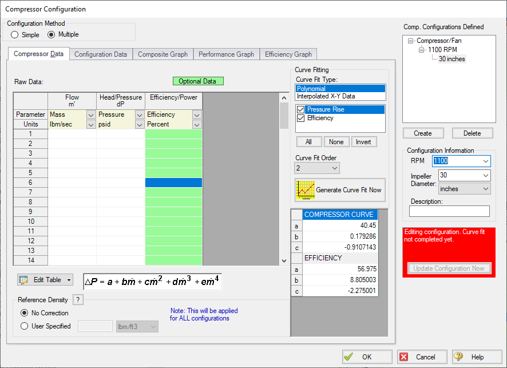The image size is (507, 368).
Task: Click the Reference Density help question mark
Action: click(78, 300)
